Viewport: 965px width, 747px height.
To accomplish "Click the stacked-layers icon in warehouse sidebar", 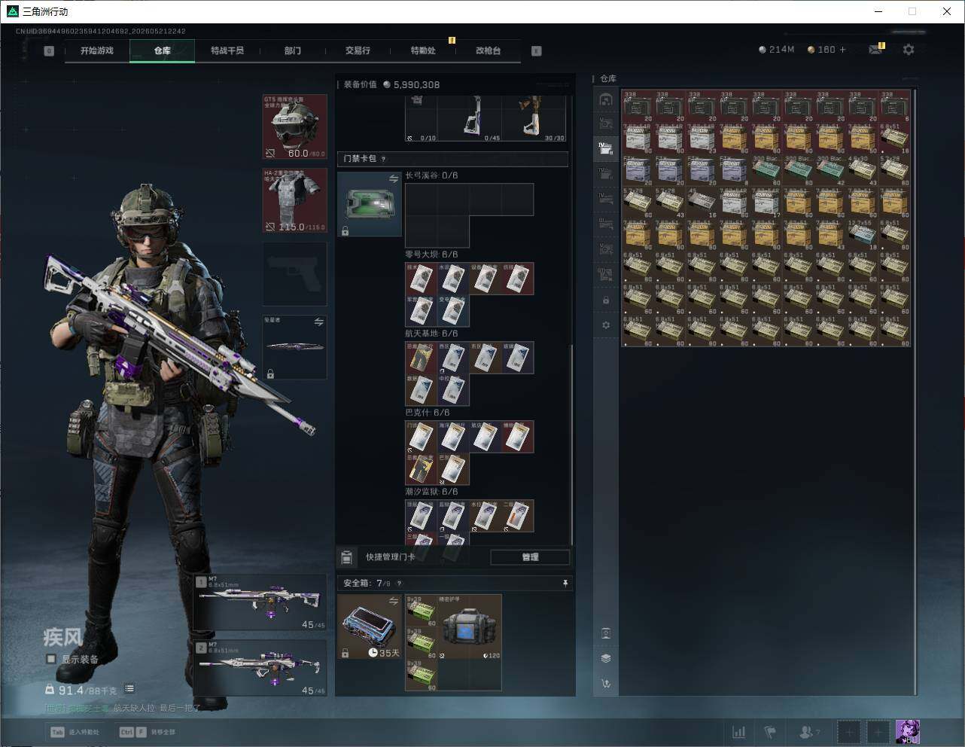I will pos(606,658).
